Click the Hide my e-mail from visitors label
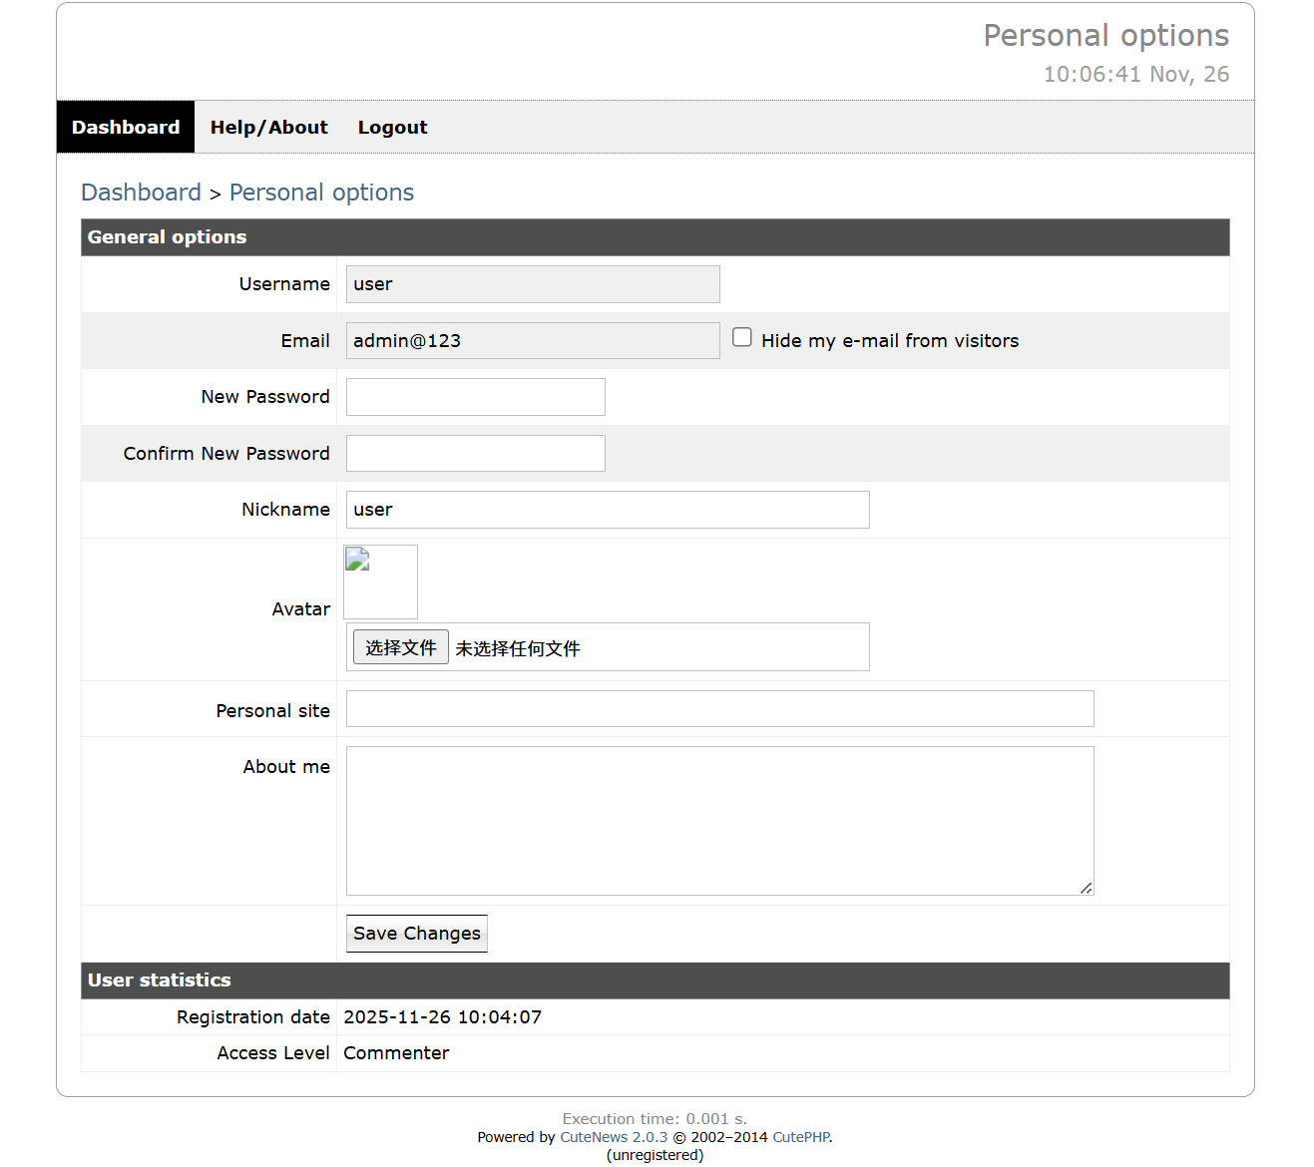This screenshot has width=1314, height=1167. 890,341
